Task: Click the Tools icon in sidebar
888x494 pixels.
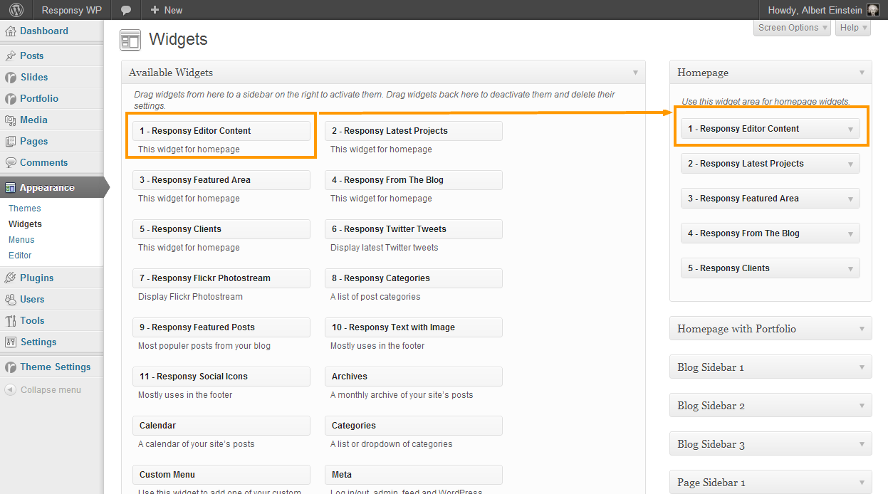Action: click(x=11, y=321)
